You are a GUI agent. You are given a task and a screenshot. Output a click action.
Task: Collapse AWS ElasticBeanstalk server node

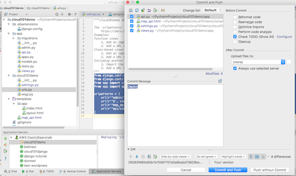pos(11,138)
